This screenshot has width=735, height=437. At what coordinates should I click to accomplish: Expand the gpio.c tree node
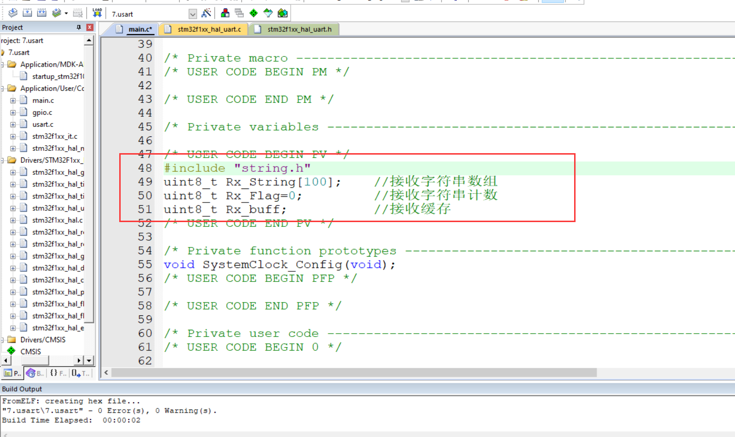pos(13,112)
